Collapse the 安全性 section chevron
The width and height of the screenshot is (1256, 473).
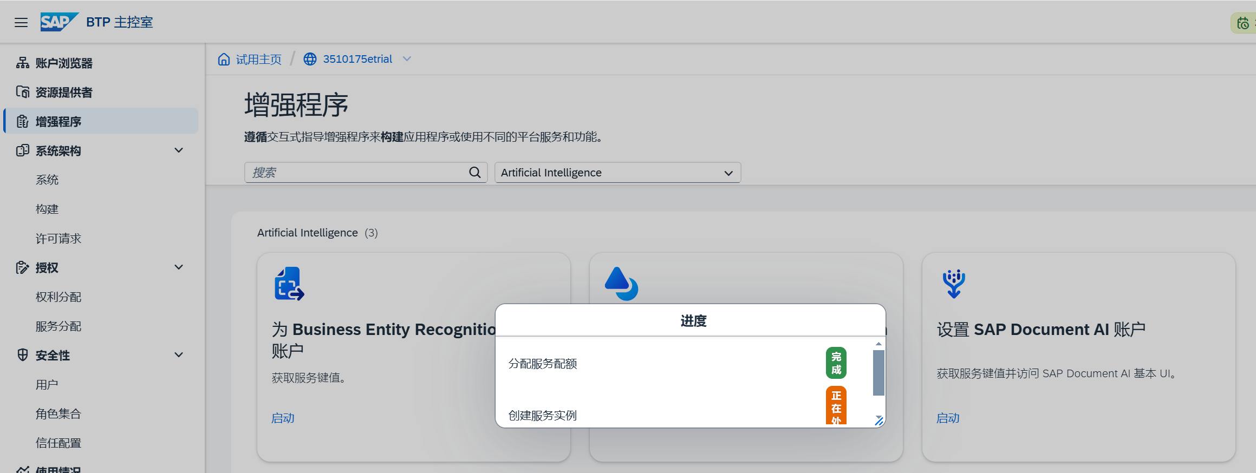tap(179, 355)
